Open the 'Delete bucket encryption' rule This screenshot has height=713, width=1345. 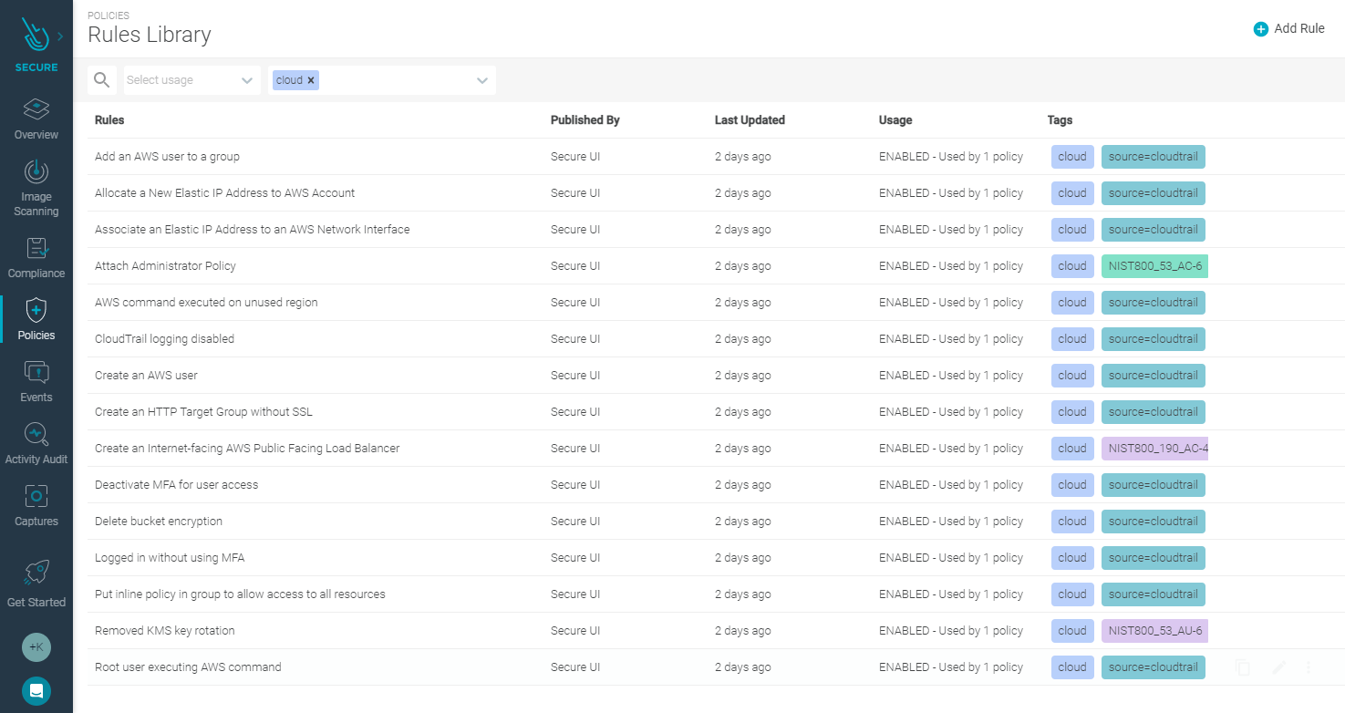pyautogui.click(x=159, y=522)
